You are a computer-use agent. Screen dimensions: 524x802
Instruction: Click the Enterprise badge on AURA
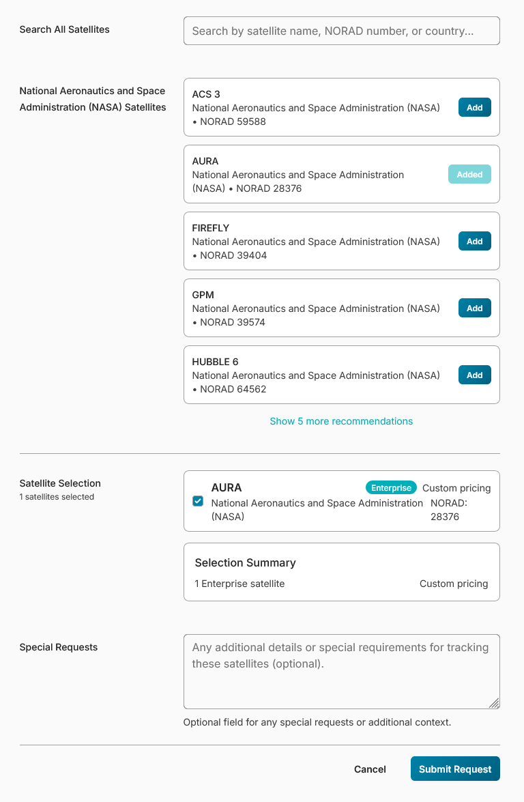(x=391, y=487)
